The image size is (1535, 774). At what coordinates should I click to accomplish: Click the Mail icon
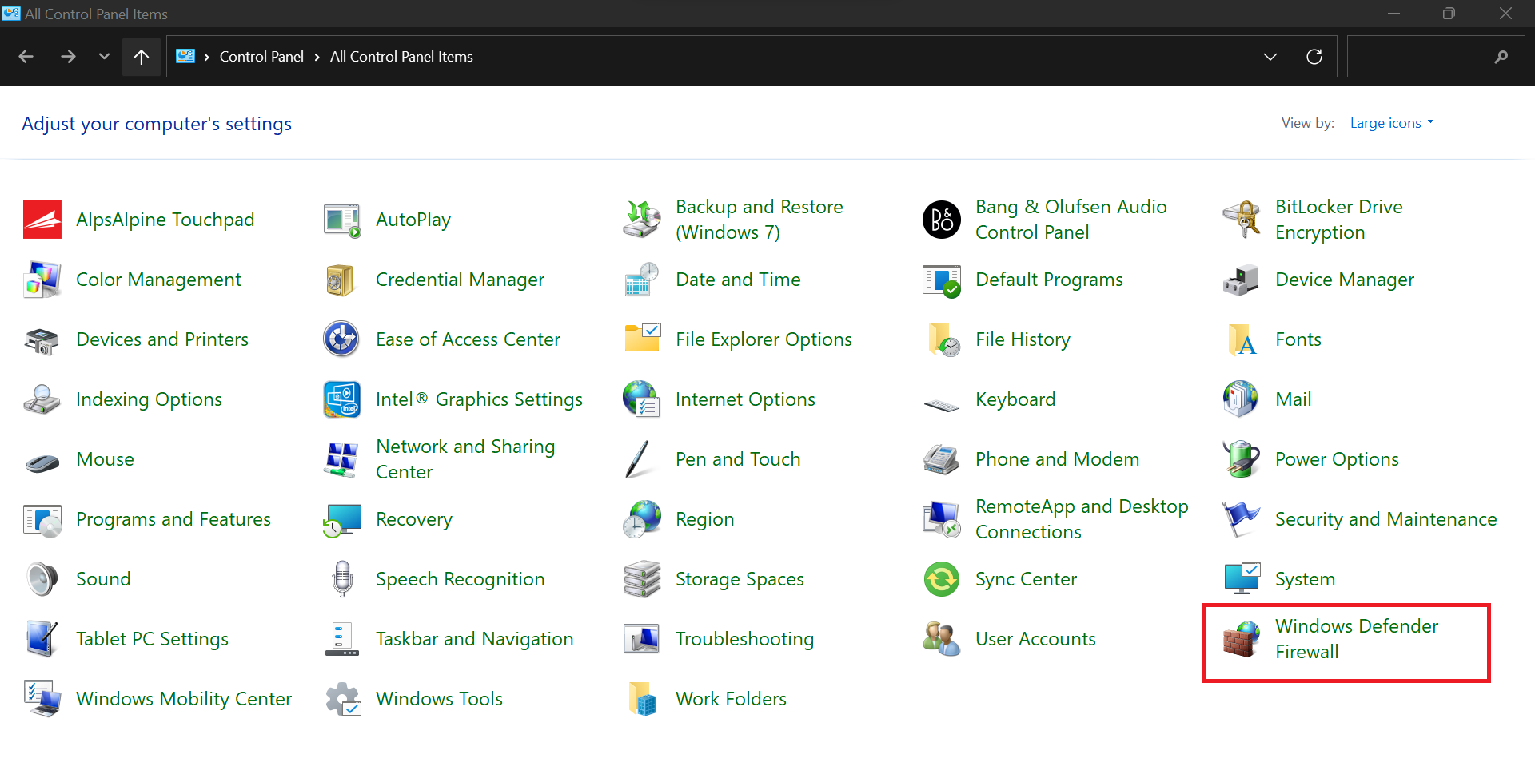click(1242, 399)
